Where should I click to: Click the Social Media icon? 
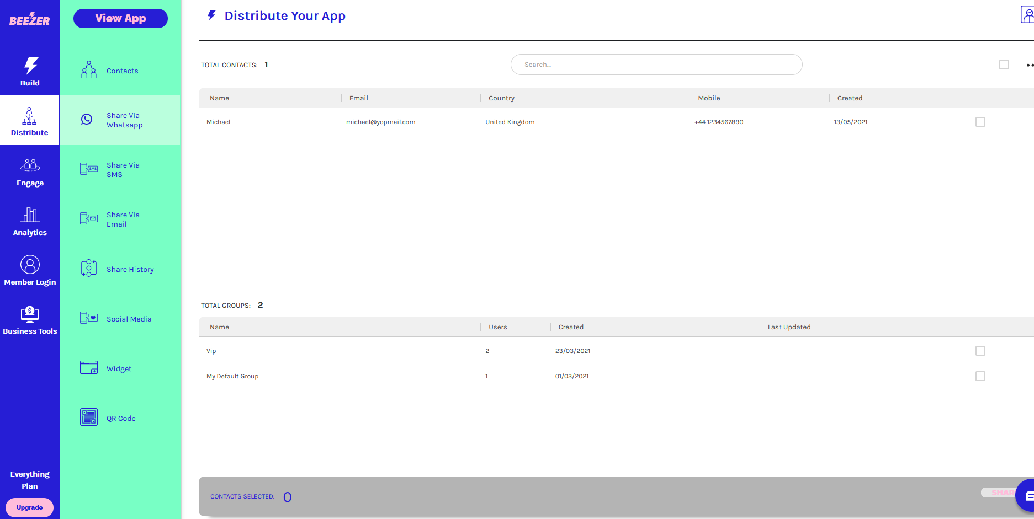tap(89, 318)
